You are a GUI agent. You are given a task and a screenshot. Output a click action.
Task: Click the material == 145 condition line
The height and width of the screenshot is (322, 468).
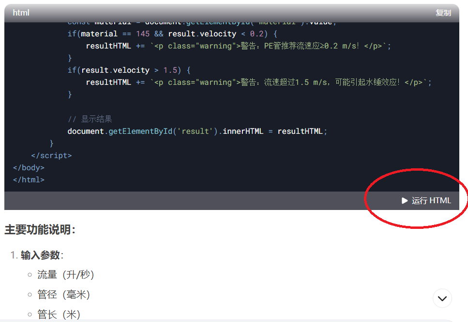[x=172, y=34]
